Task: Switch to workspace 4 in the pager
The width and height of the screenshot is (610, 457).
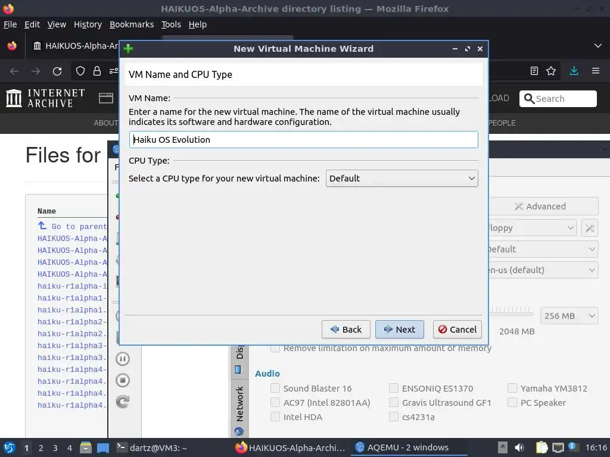Action: [70, 448]
